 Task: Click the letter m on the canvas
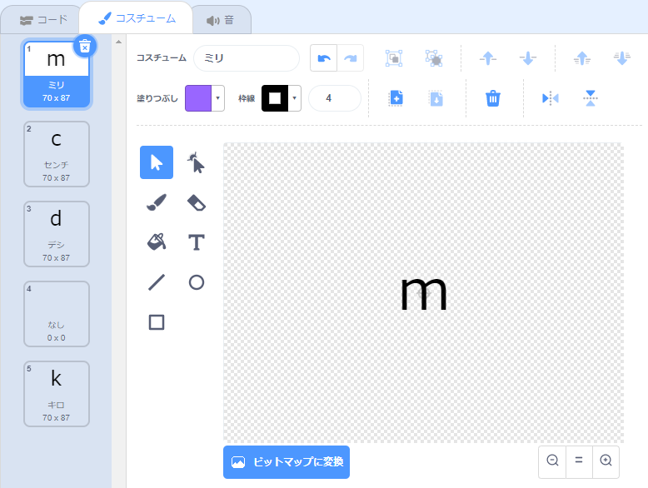click(x=424, y=294)
